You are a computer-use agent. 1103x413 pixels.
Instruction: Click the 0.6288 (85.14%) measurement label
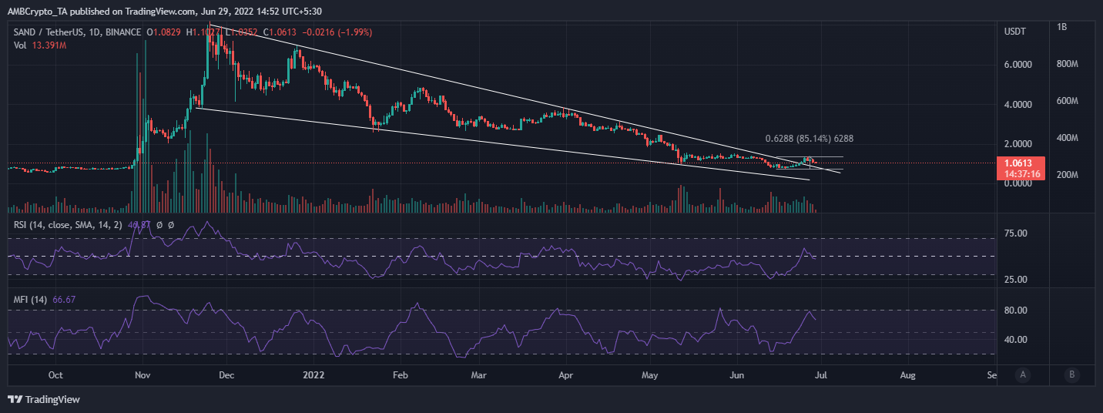click(809, 139)
